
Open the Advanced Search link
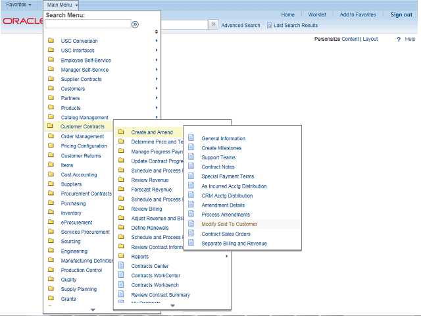click(x=240, y=26)
